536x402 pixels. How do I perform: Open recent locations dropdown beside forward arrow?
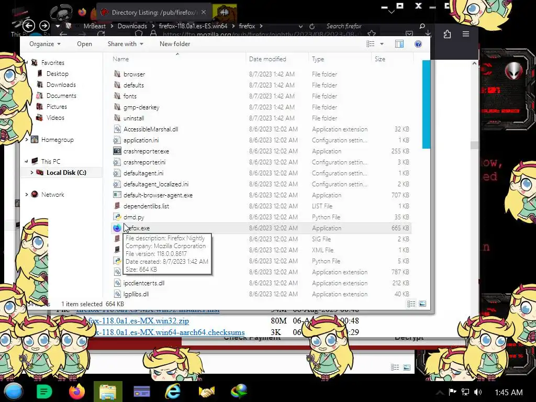[58, 26]
